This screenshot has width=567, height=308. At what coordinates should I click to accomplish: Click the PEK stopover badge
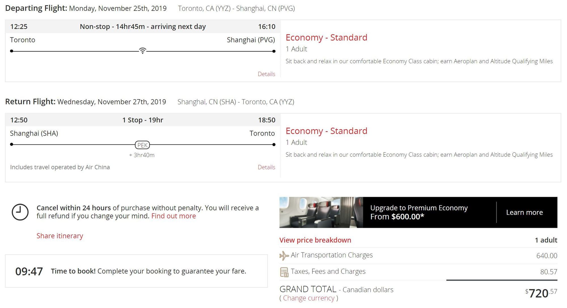coord(142,145)
